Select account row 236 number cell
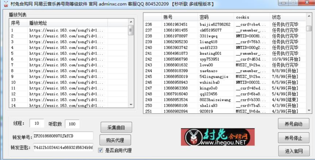Screen dimensions: 315x160 149,24
